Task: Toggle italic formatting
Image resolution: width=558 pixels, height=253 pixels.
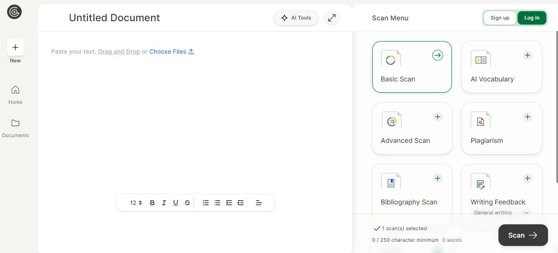Action: pyautogui.click(x=164, y=202)
